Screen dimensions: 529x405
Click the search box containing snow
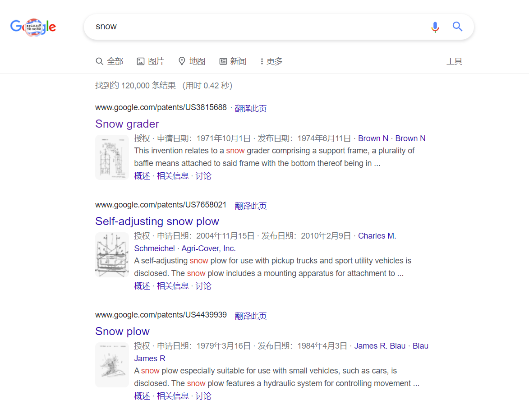(x=257, y=27)
